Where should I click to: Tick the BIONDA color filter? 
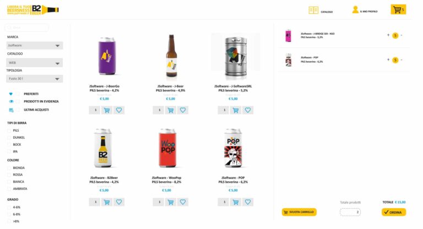click(x=9, y=168)
